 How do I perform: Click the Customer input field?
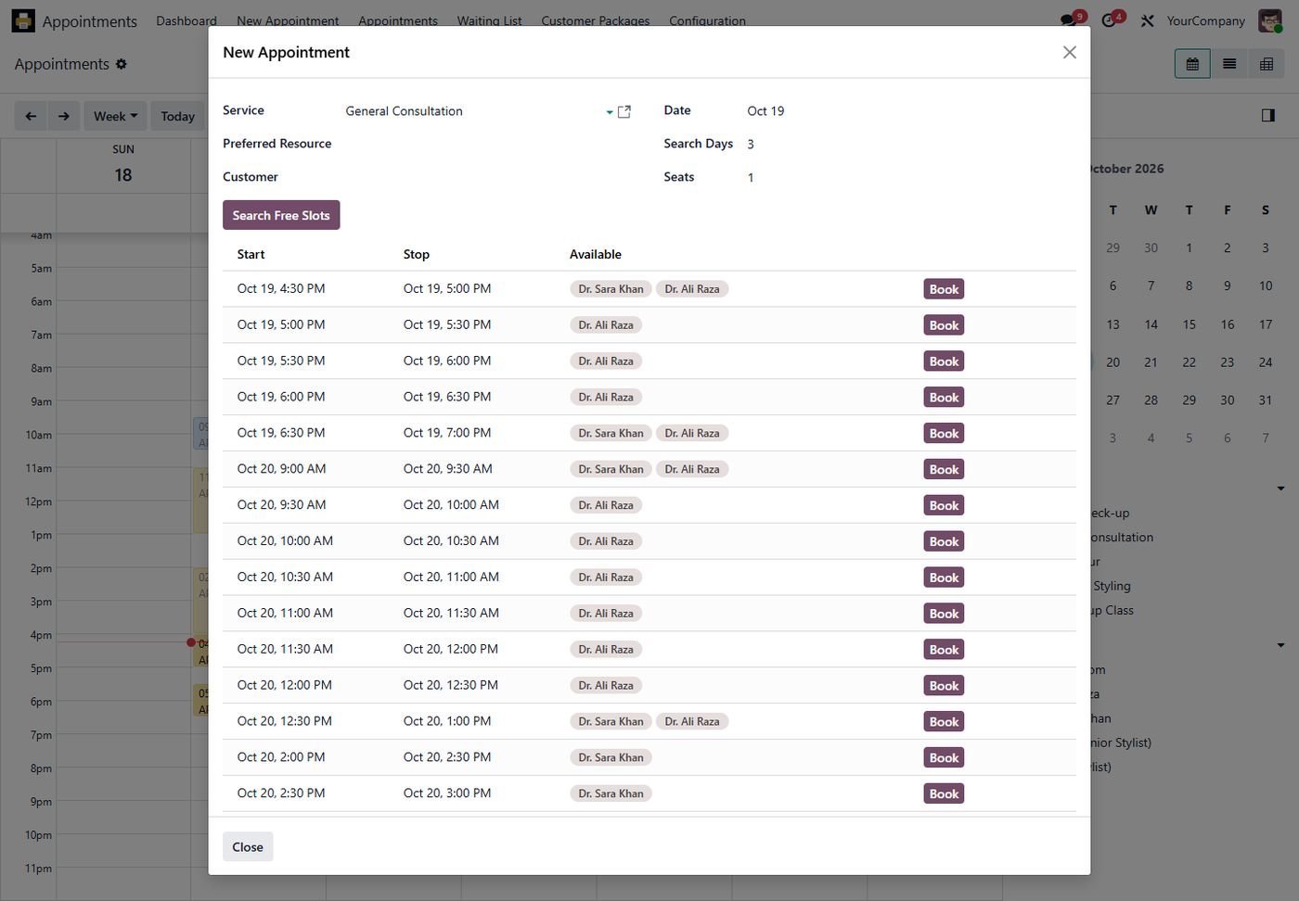[488, 177]
